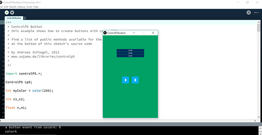Click the Processing app icon in title bar
Image resolution: width=262 pixels, height=135 pixels.
(x=1, y=3)
